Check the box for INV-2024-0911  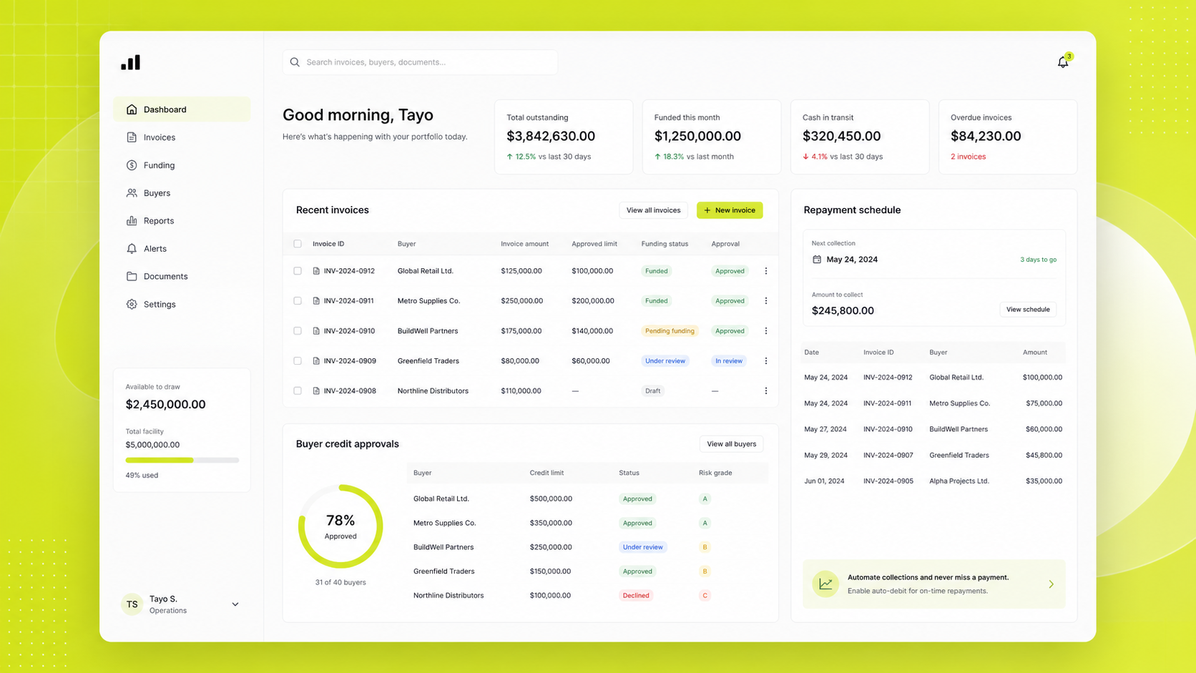(298, 301)
